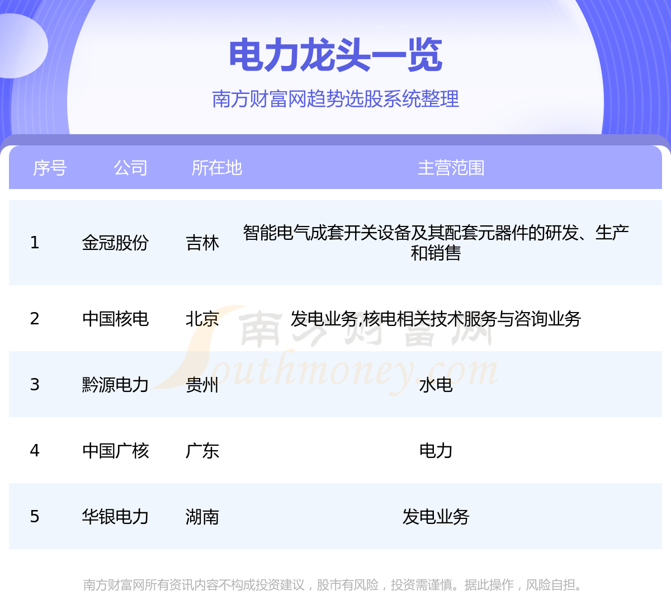The image size is (671, 609).
Task: Click the 主营范围 column header
Action: 451,168
